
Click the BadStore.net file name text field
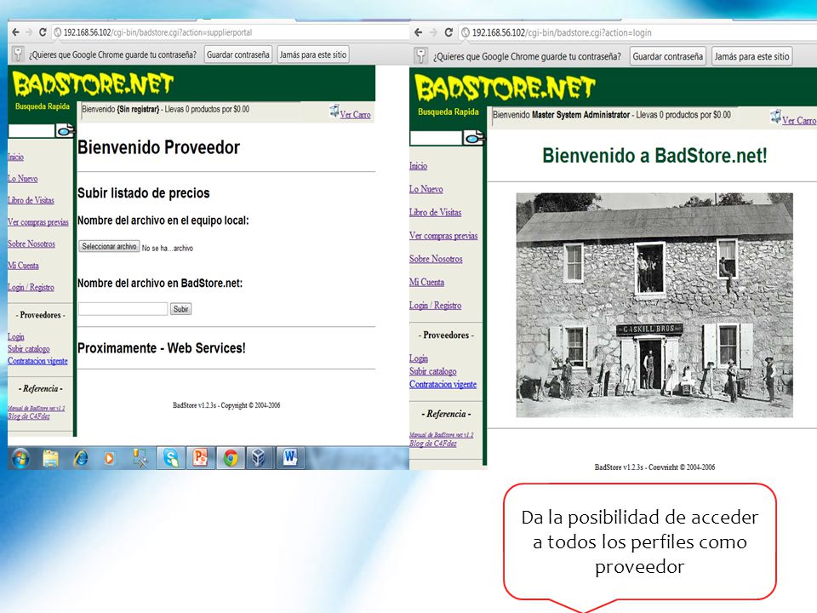point(123,308)
